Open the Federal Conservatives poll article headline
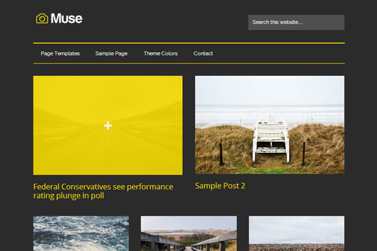Screen dimensions: 377x251 103,191
